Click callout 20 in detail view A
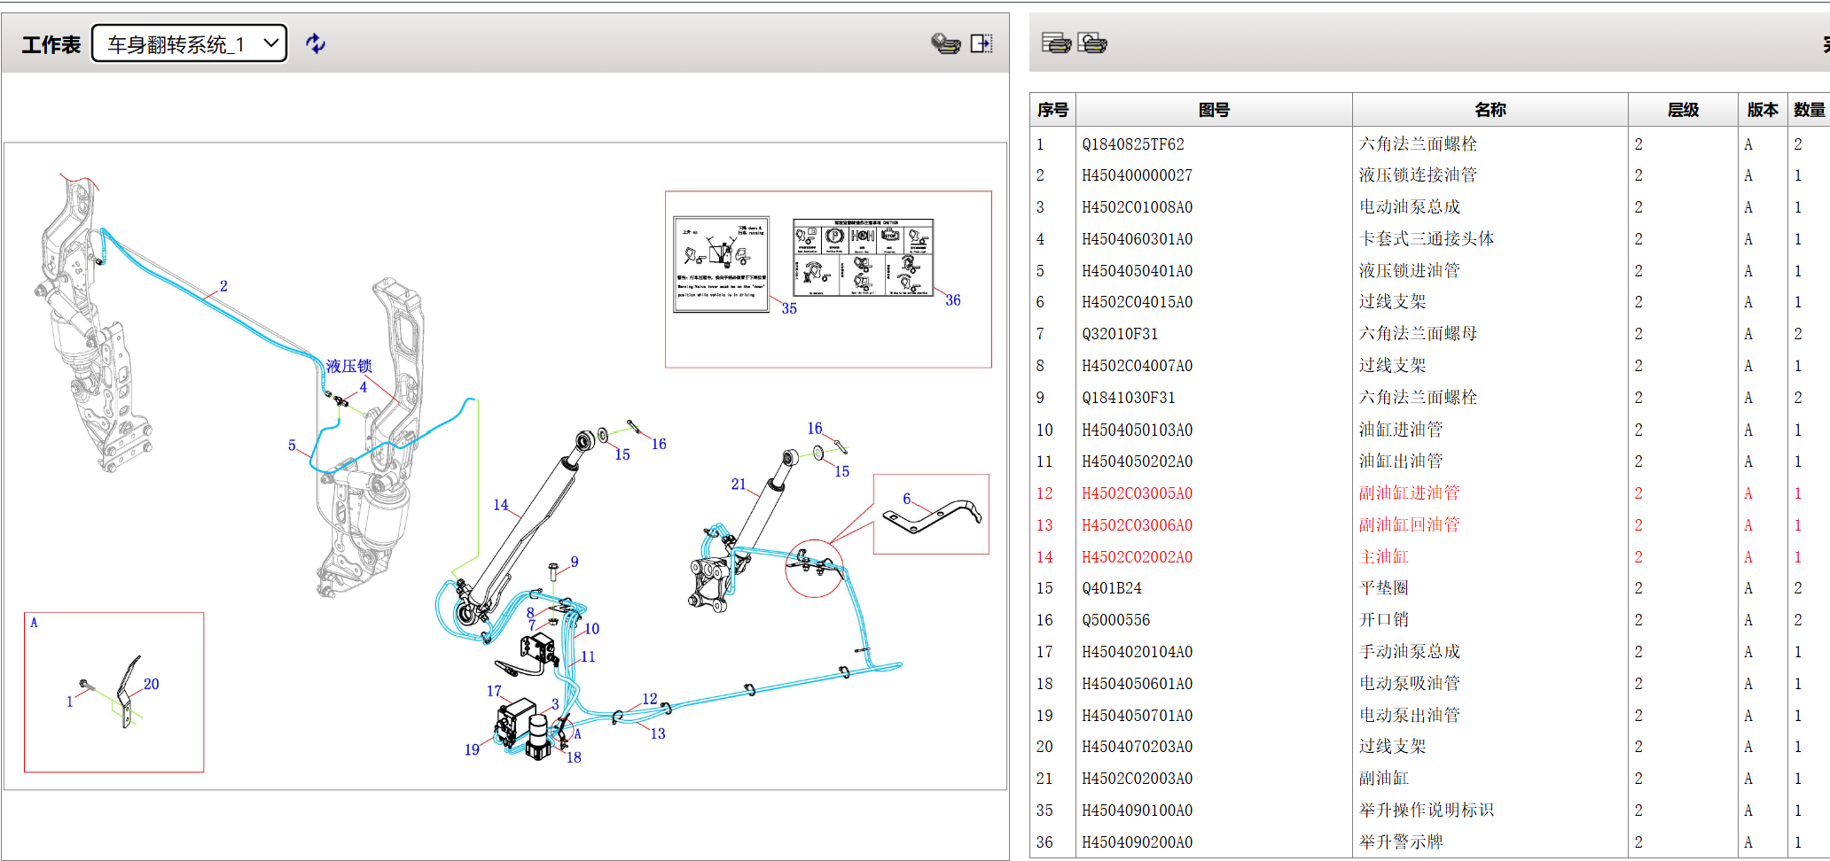 (x=152, y=685)
